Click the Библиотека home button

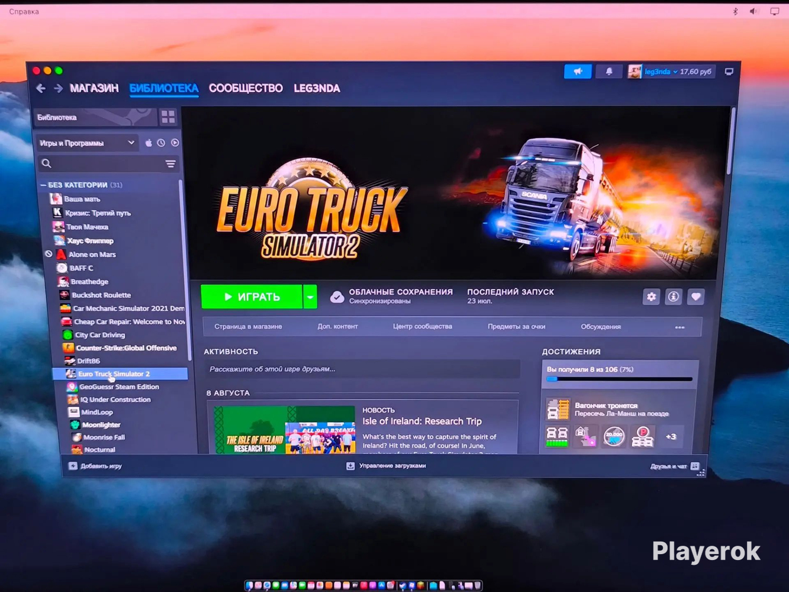pyautogui.click(x=95, y=117)
